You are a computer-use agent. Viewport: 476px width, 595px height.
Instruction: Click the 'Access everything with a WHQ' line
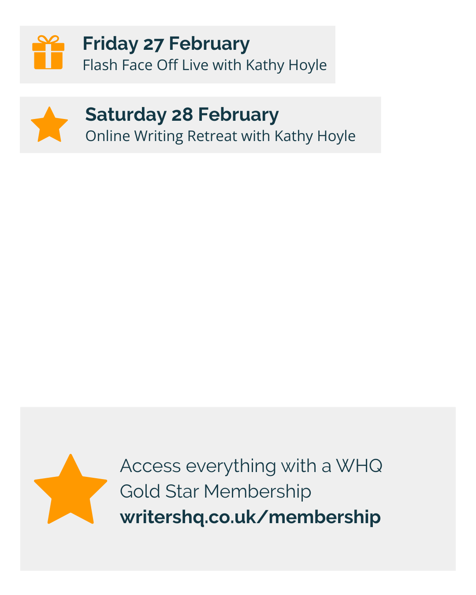[251, 466]
